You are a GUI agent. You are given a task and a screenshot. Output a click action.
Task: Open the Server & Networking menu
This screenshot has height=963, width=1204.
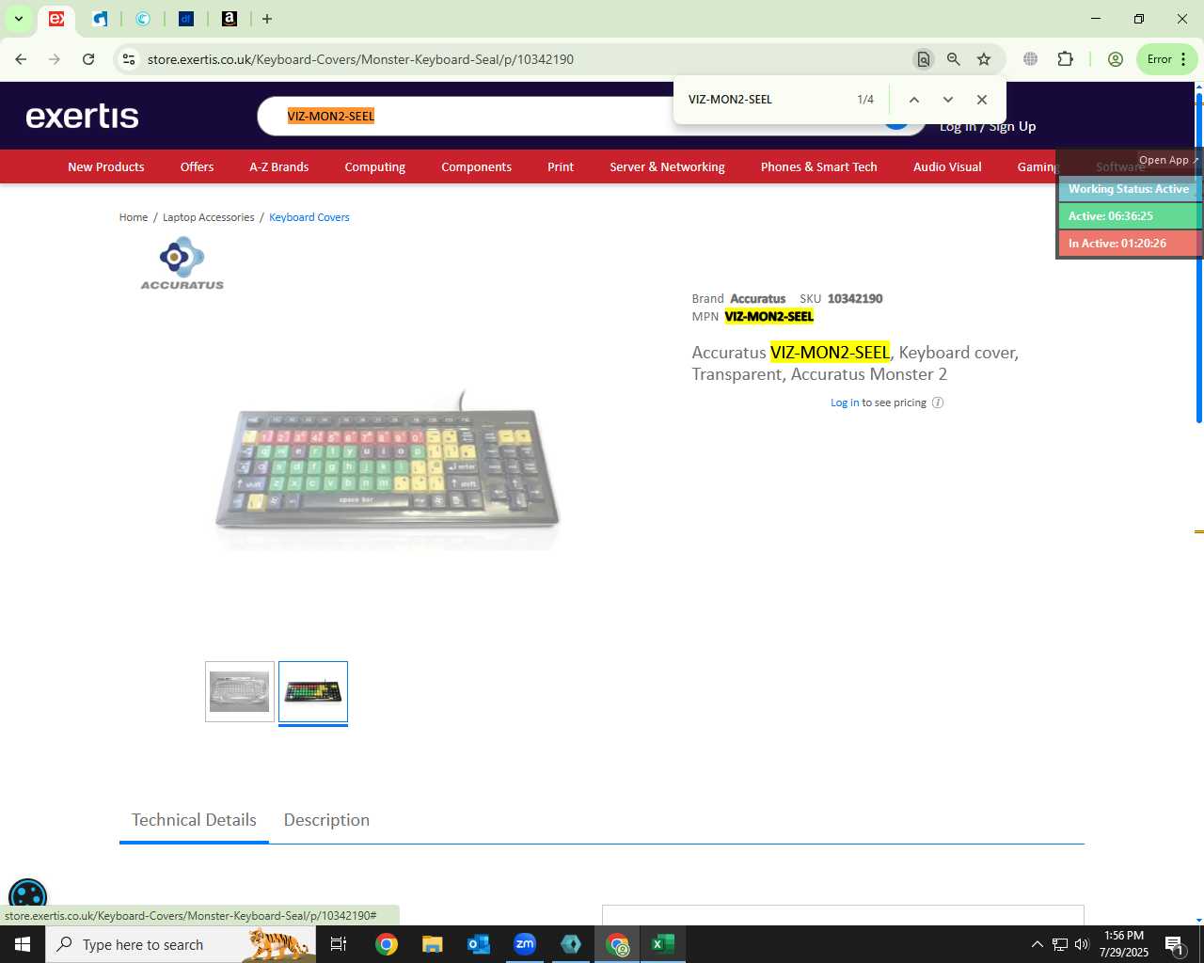667,166
